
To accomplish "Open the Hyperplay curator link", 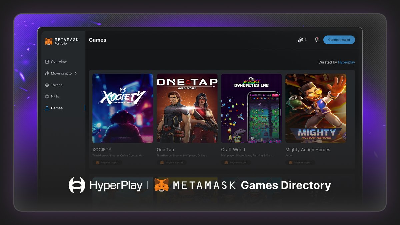I will pos(346,62).
